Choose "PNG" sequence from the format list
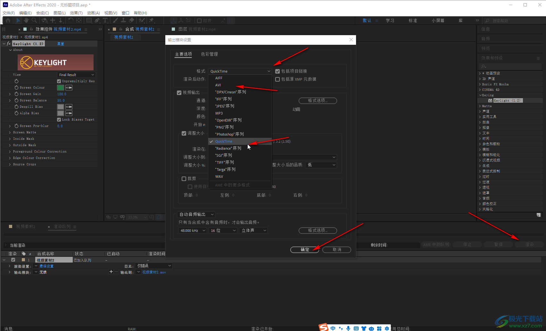 [240, 127]
